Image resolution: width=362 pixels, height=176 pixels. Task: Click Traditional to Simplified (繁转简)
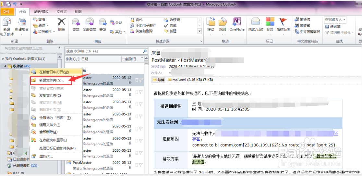point(303,20)
